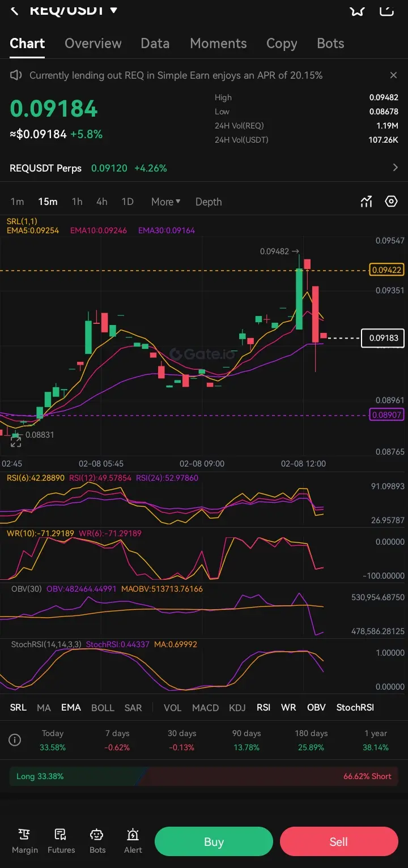Select the 1m timeframe
408x868 pixels.
point(18,202)
